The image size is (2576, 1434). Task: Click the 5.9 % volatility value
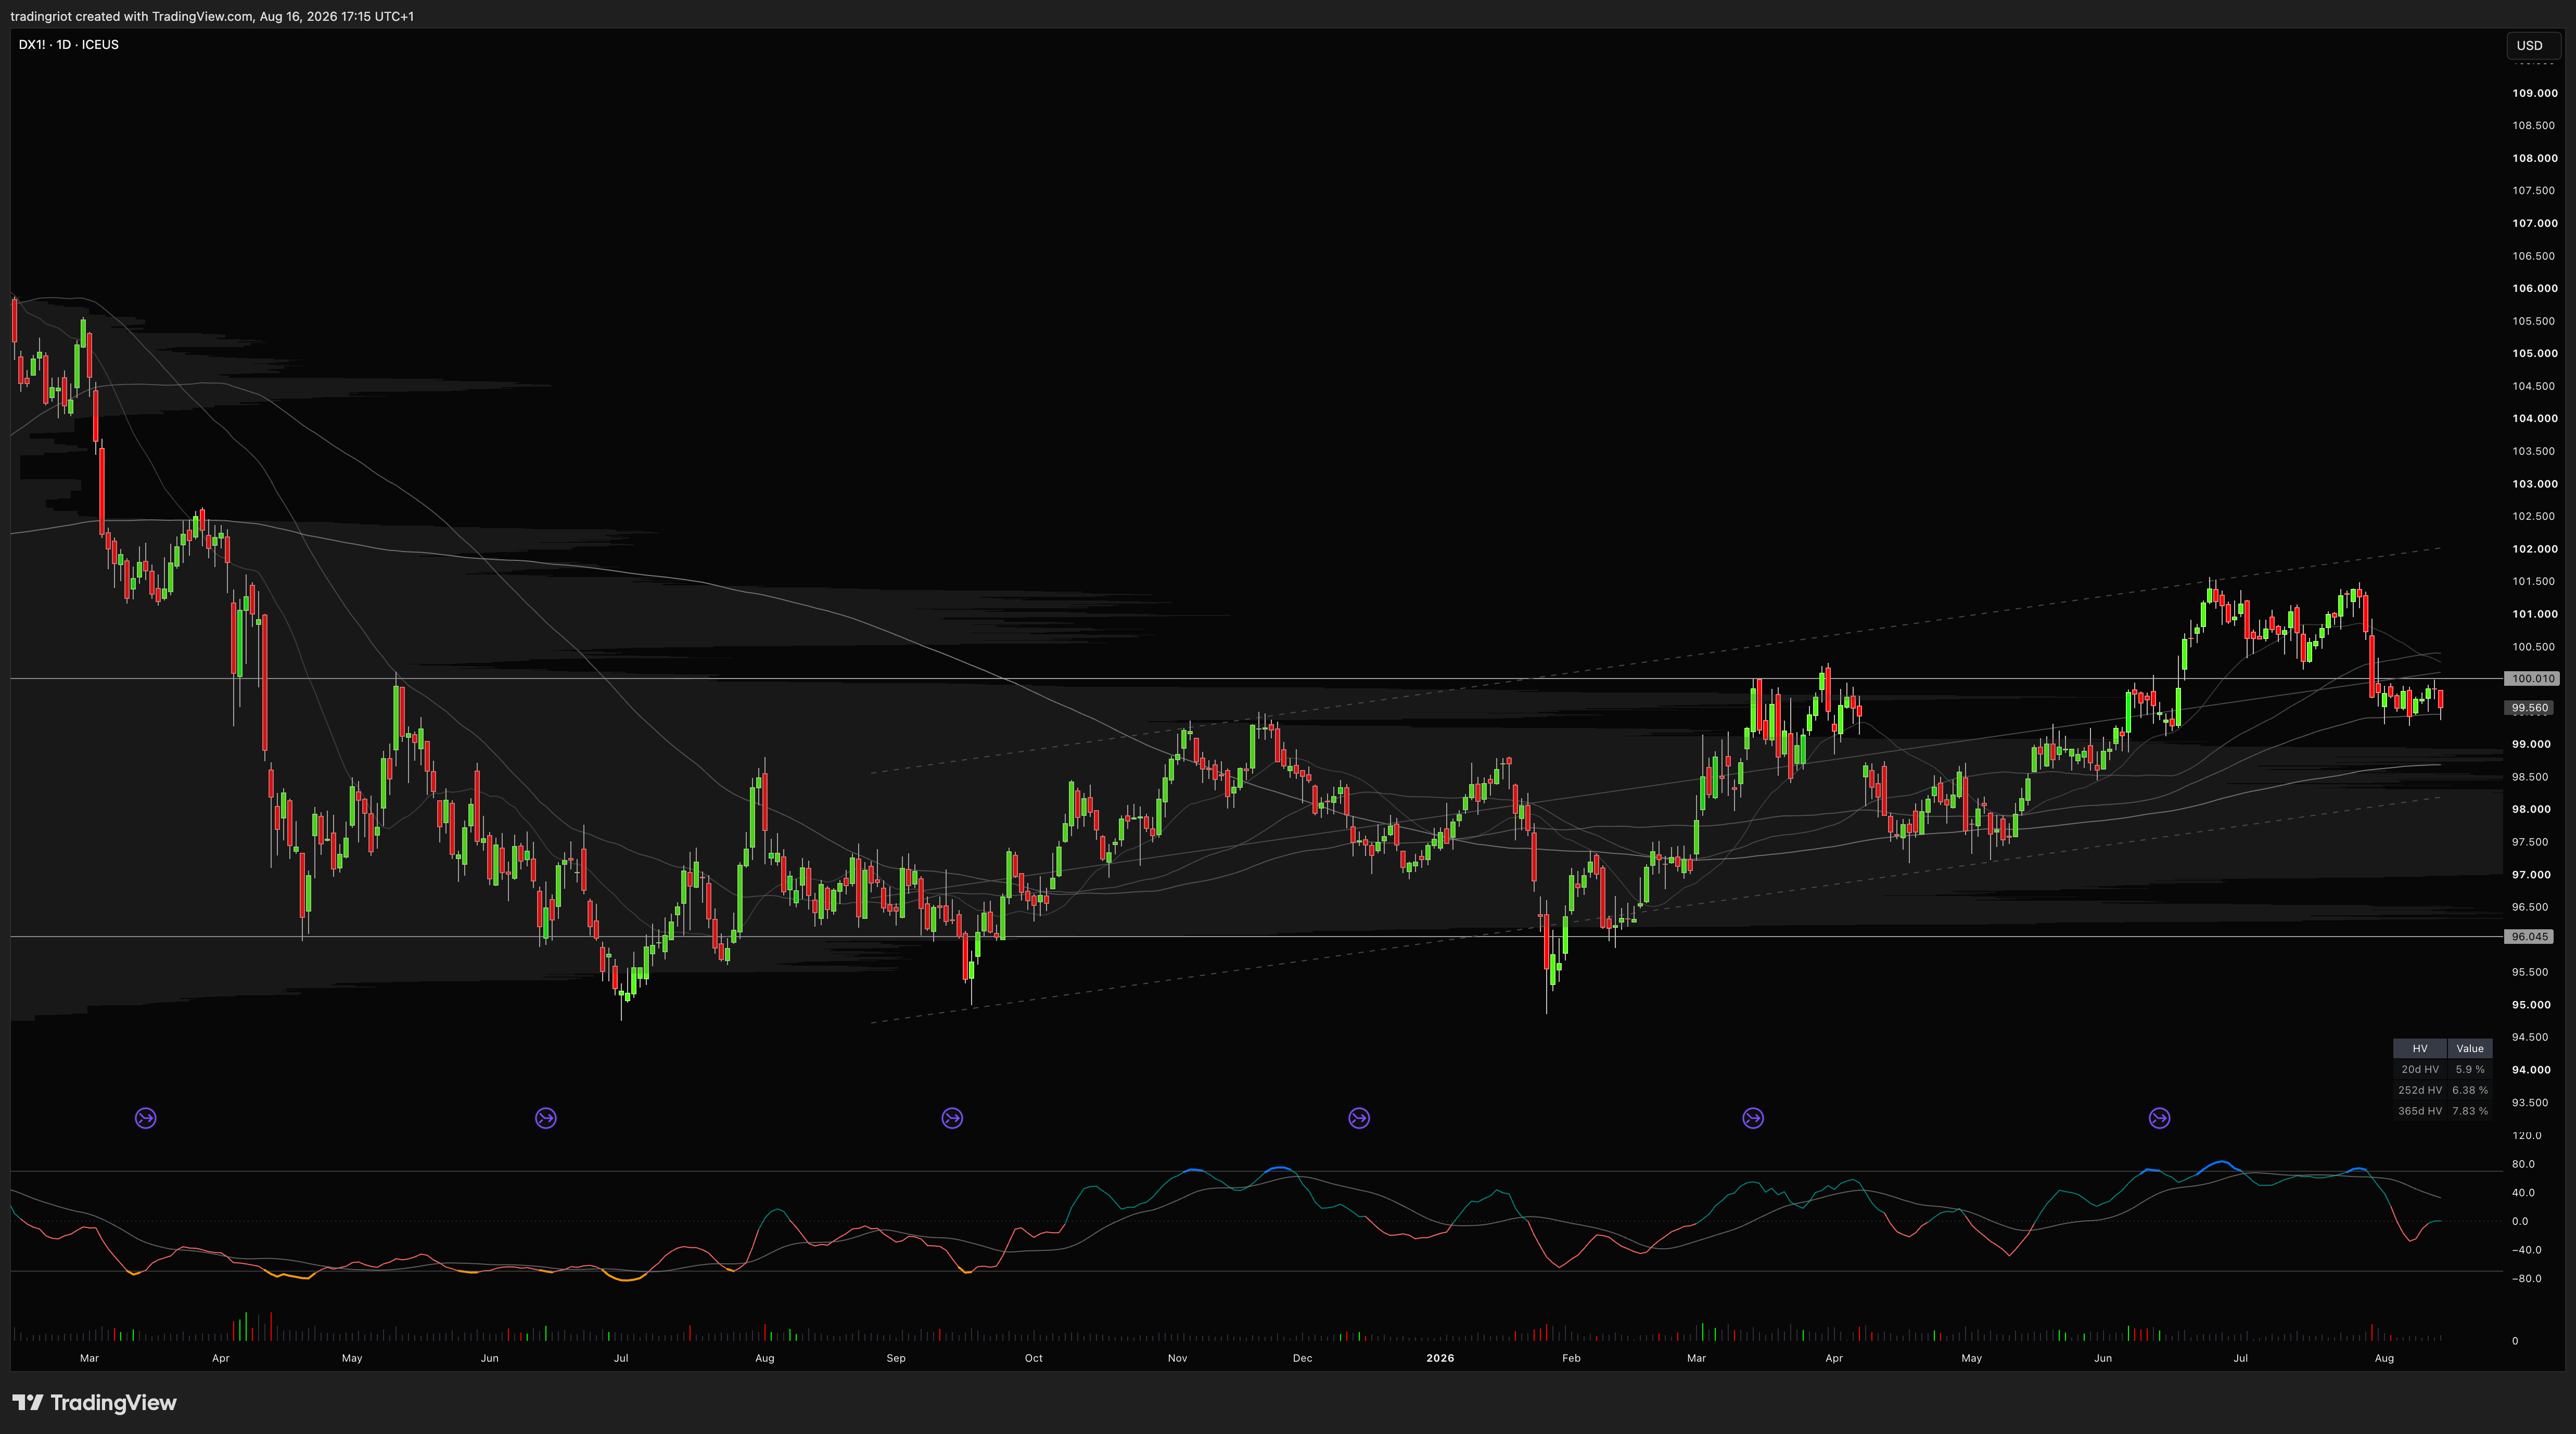pyautogui.click(x=2470, y=1070)
